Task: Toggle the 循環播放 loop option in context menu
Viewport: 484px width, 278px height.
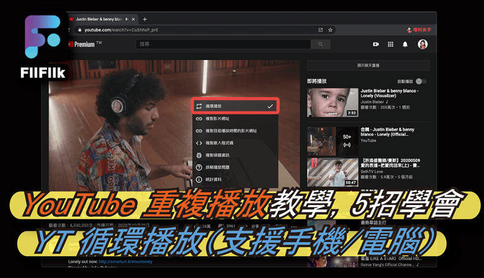Action: pyautogui.click(x=235, y=106)
